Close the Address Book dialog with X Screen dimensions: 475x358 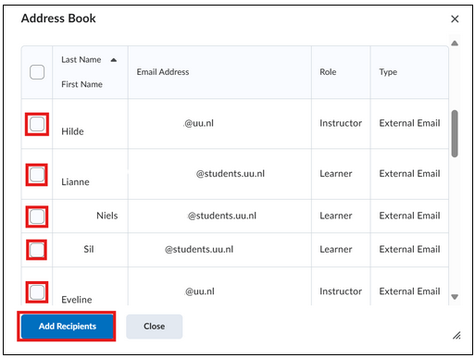455,19
